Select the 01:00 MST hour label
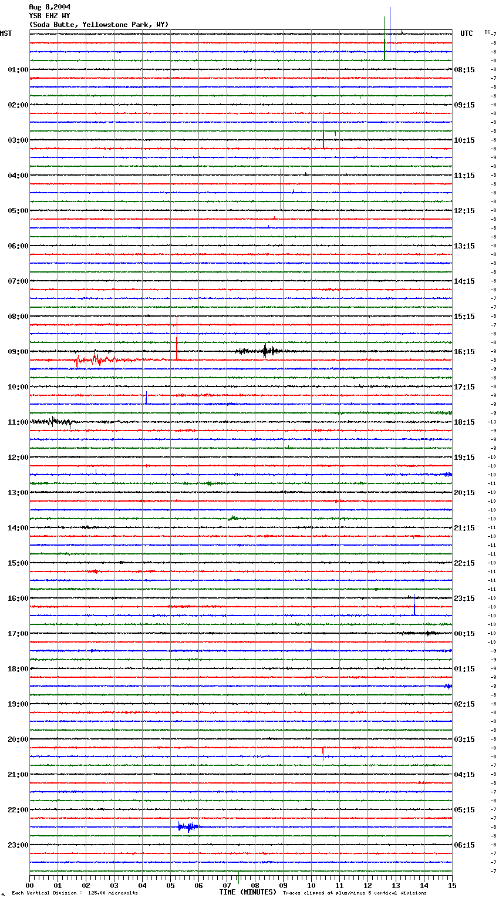This screenshot has width=499, height=901. tap(18, 70)
